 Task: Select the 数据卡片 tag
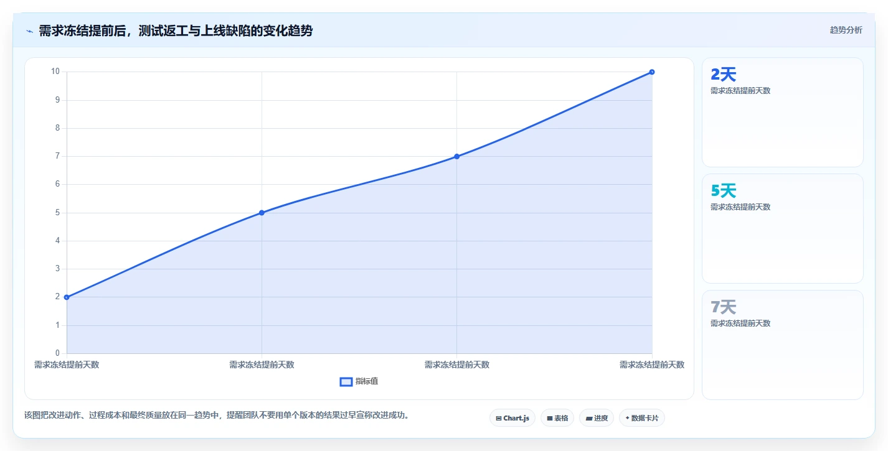642,418
